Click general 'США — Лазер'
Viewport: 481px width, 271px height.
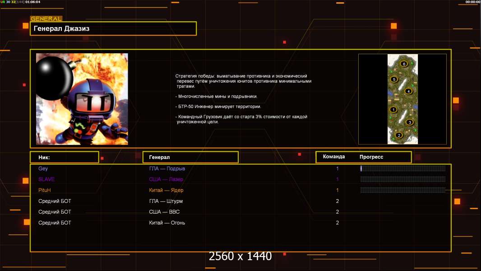[x=166, y=179]
